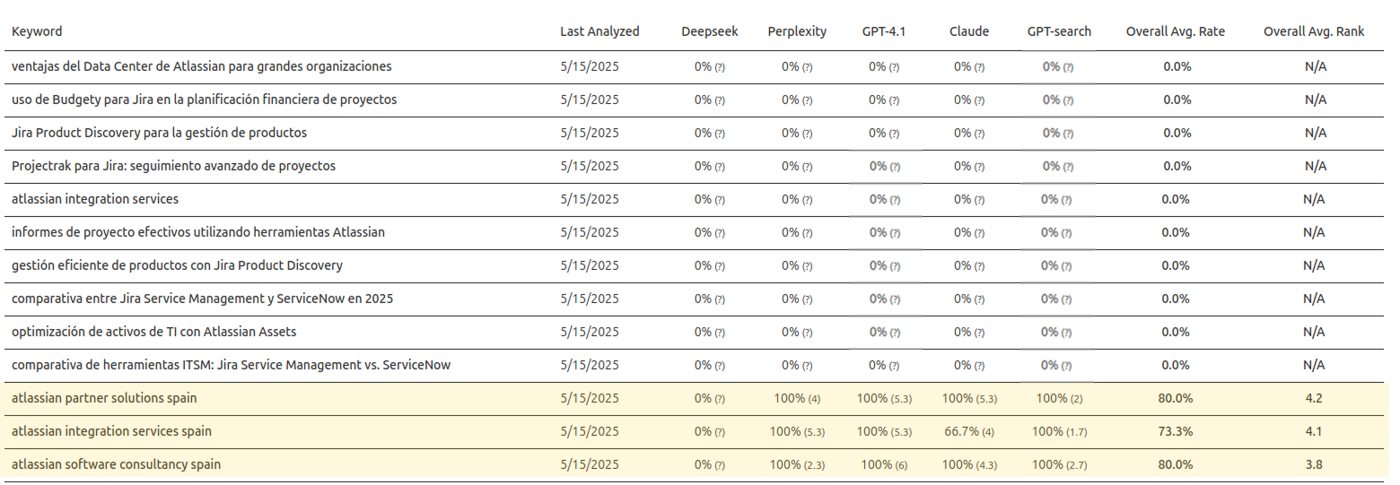Screen dimensions: 1400x485
Task: Click Deepseek (?) icon in 'atlassian partner solutions spain' row
Action: [720, 399]
